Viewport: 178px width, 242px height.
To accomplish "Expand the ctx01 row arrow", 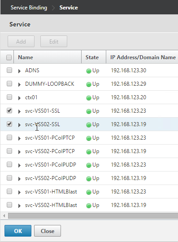I will [x=19, y=98].
